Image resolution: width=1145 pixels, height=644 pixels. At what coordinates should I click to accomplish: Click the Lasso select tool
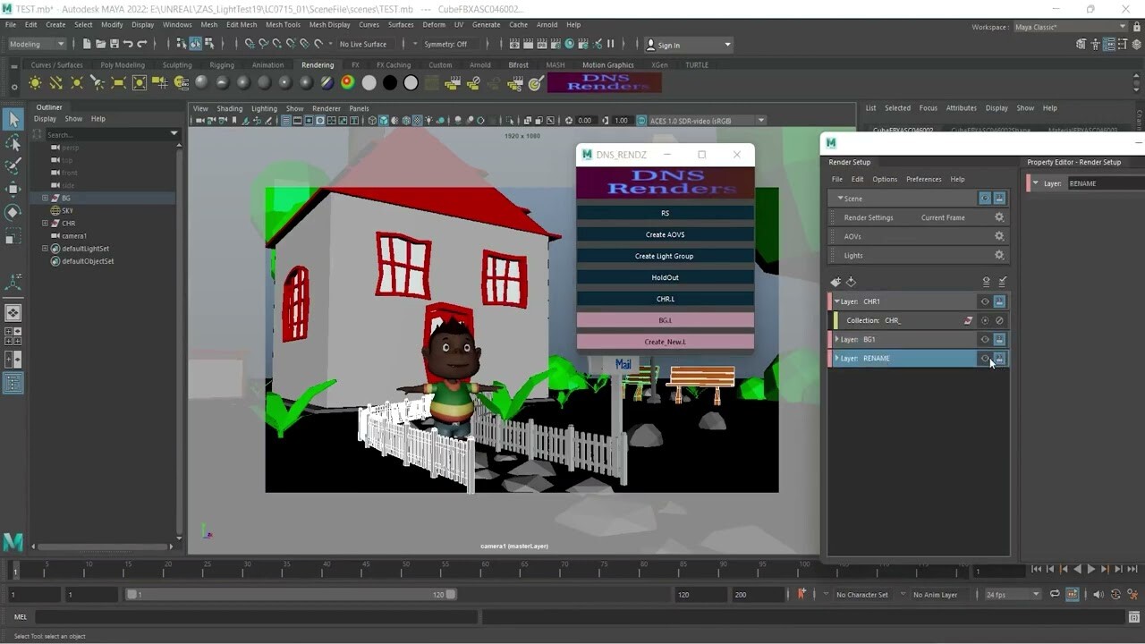(x=13, y=143)
